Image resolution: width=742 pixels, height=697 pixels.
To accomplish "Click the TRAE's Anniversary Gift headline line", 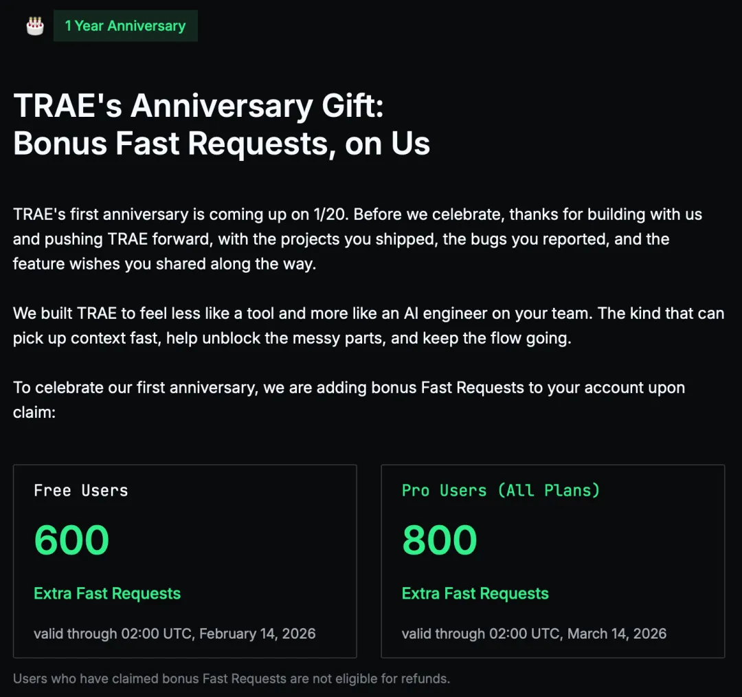I will tap(198, 106).
